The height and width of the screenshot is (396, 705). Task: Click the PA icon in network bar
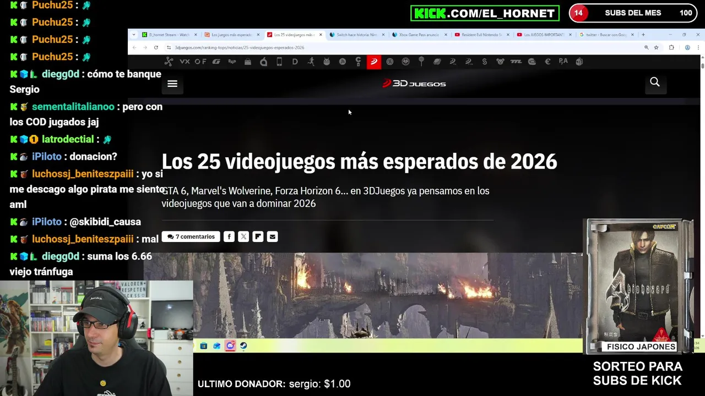(x=563, y=62)
